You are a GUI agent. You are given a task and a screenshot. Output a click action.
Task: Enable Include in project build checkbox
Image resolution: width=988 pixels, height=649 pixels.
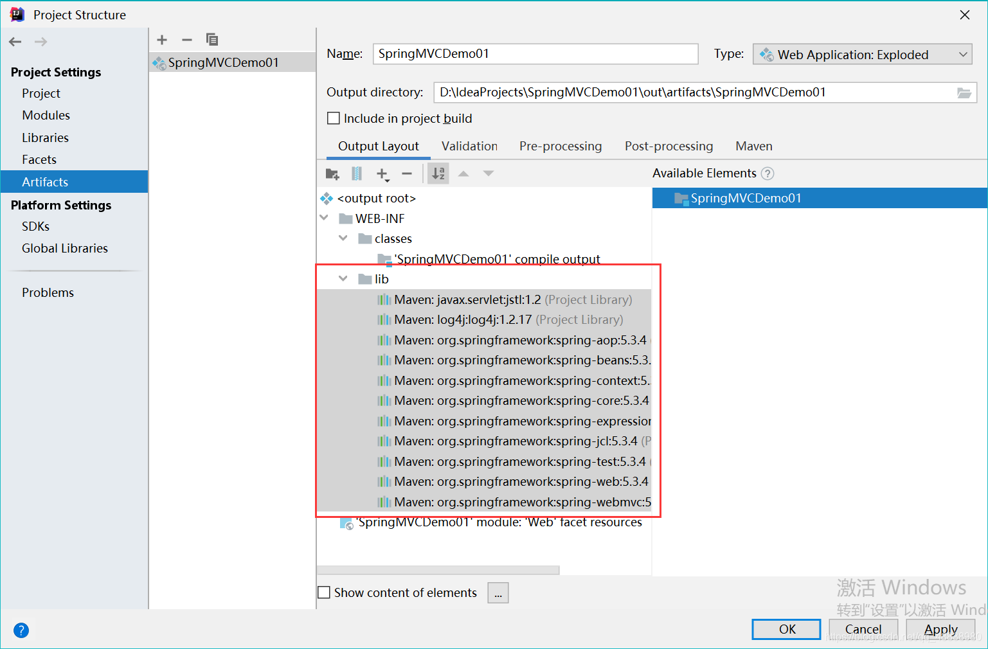(334, 118)
